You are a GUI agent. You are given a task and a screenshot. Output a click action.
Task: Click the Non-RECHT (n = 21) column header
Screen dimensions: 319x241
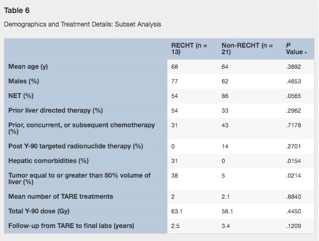coord(247,49)
